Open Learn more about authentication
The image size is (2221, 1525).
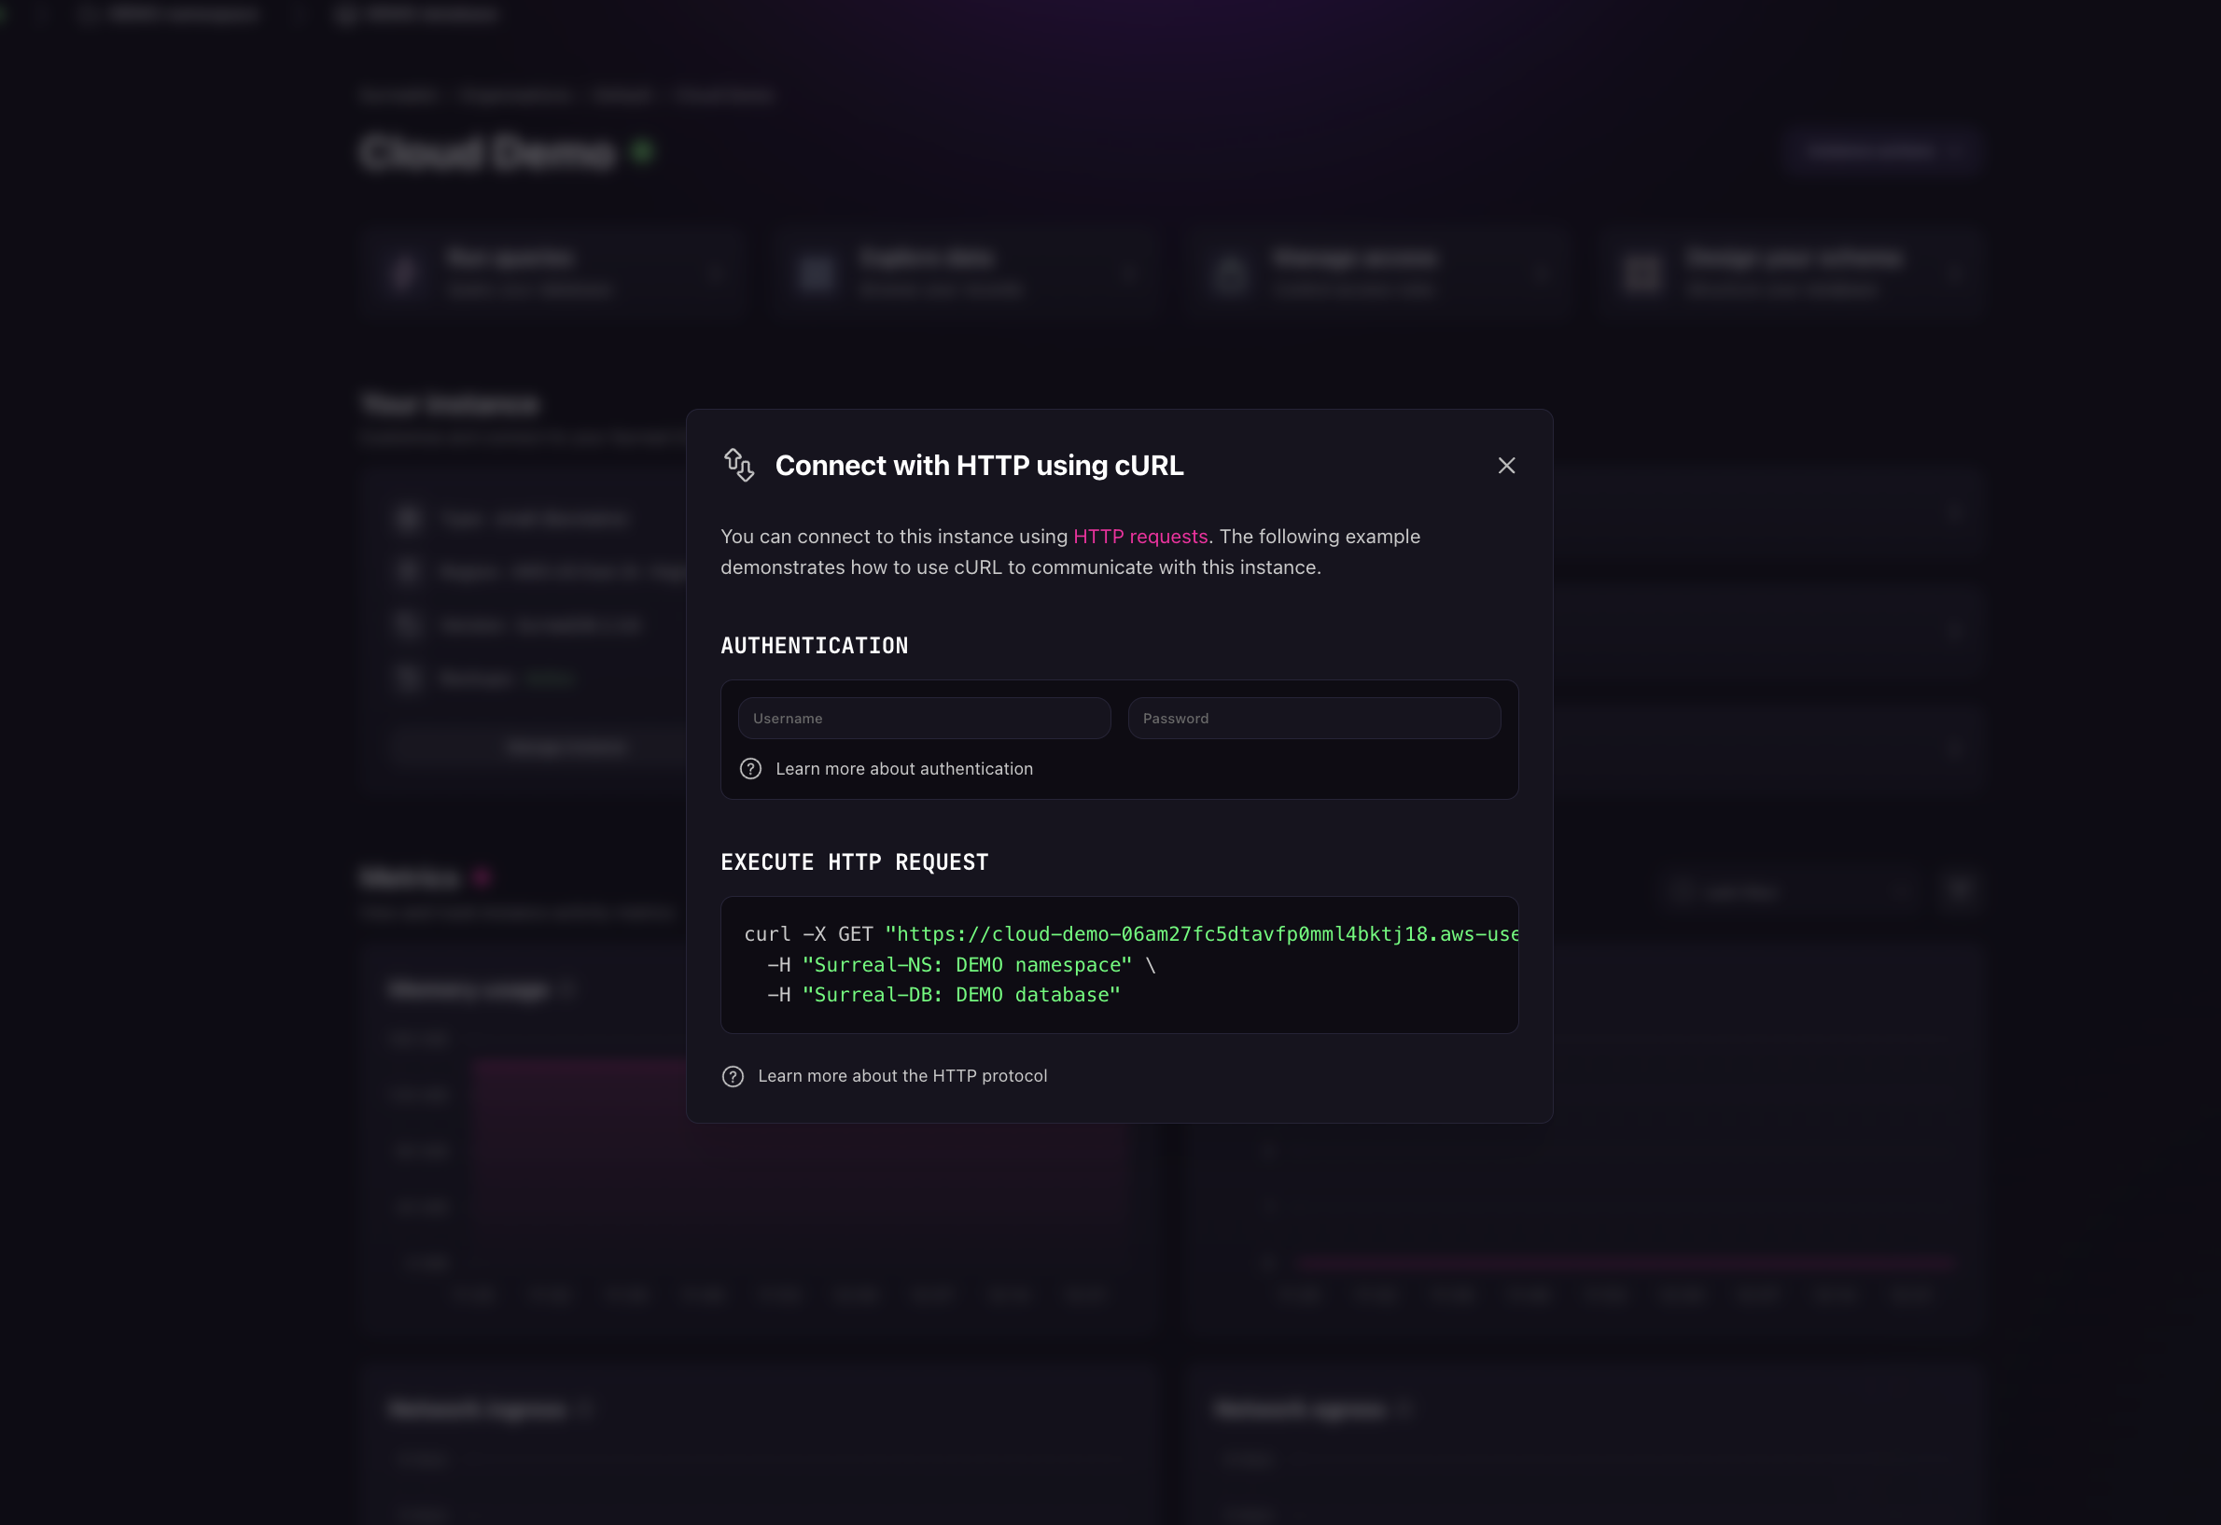click(x=903, y=769)
